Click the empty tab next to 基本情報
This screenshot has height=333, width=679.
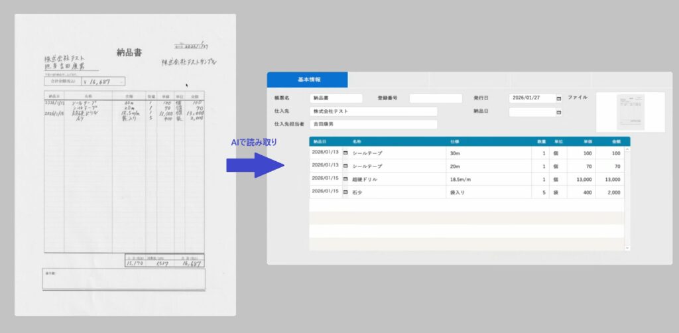coord(387,80)
